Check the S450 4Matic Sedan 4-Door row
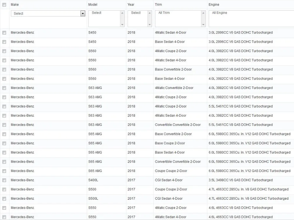 coord(4,33)
